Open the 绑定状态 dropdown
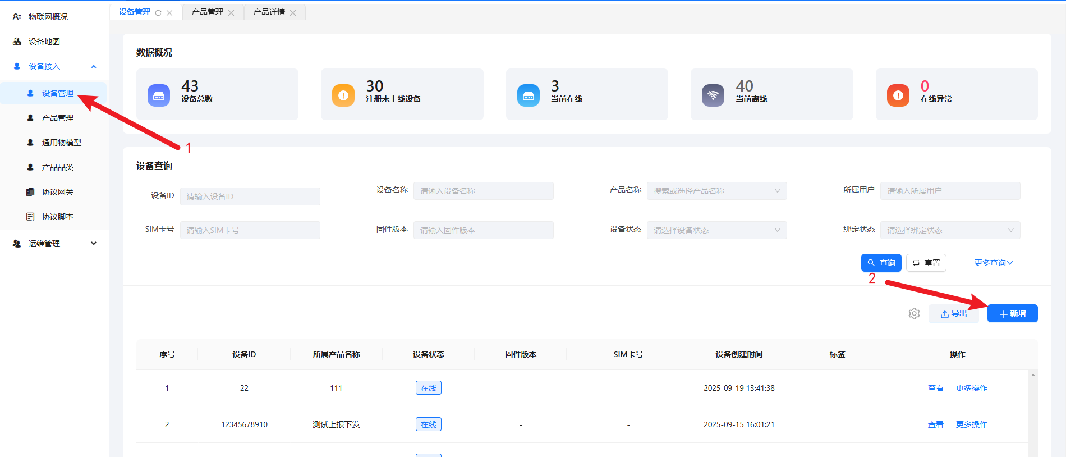This screenshot has width=1066, height=457. click(x=950, y=230)
